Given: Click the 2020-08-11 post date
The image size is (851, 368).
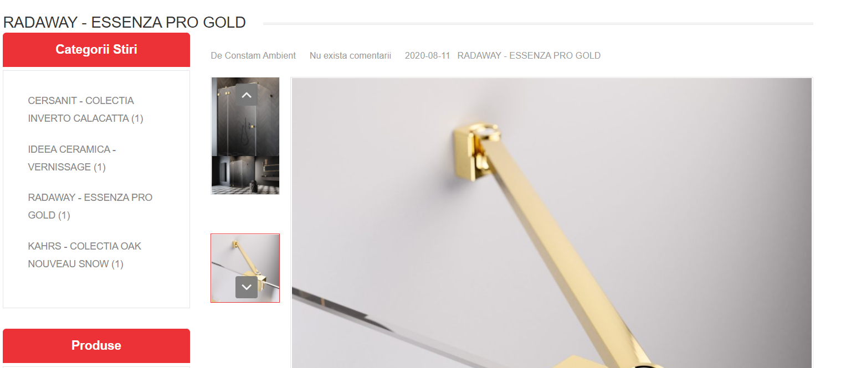Looking at the screenshot, I should [x=427, y=55].
